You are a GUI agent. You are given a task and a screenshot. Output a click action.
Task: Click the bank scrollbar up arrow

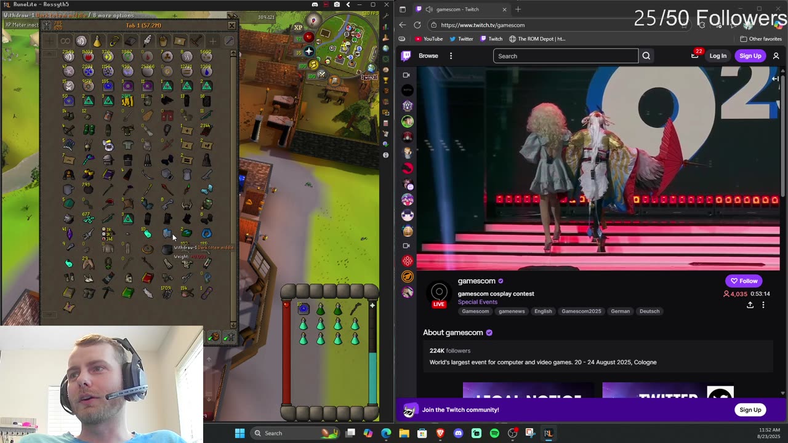tap(233, 53)
